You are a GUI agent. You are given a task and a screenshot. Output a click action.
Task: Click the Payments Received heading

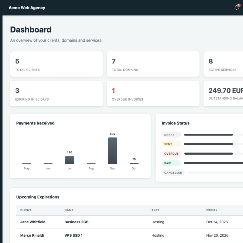click(x=35, y=123)
